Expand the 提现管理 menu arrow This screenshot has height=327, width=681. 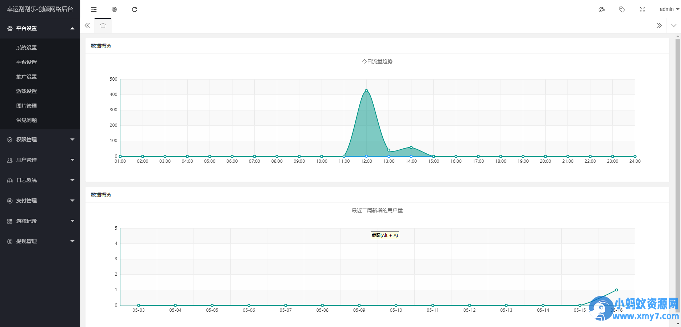72,241
